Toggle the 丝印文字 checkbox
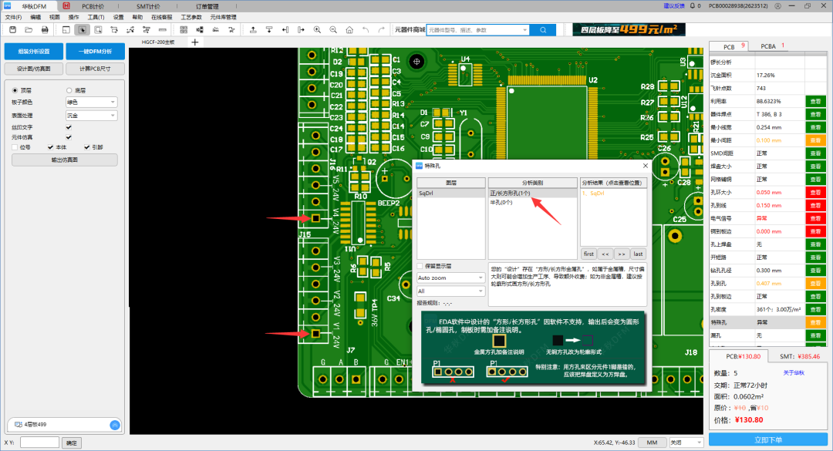Image resolution: width=833 pixels, height=451 pixels. point(69,127)
